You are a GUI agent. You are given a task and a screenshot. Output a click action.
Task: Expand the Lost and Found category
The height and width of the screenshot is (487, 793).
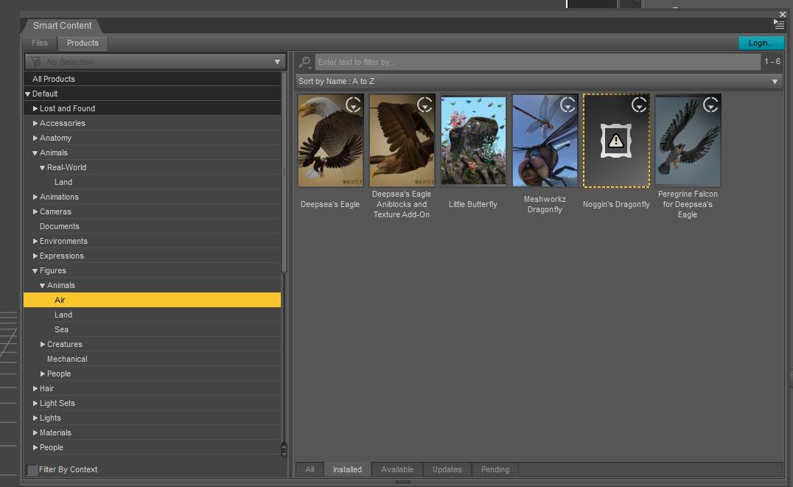click(35, 109)
